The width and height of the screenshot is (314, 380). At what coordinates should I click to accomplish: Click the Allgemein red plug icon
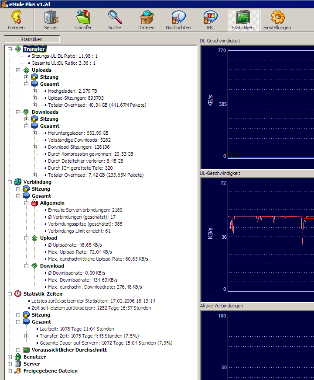pos(34,203)
